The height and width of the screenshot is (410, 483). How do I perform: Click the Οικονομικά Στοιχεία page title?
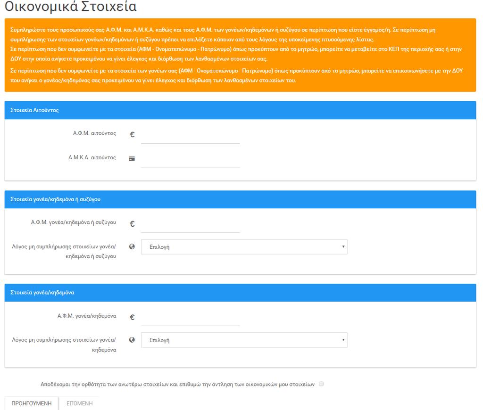[x=71, y=7]
